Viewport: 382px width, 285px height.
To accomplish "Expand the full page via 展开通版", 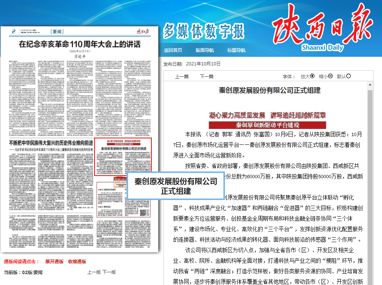I will 54,262.
